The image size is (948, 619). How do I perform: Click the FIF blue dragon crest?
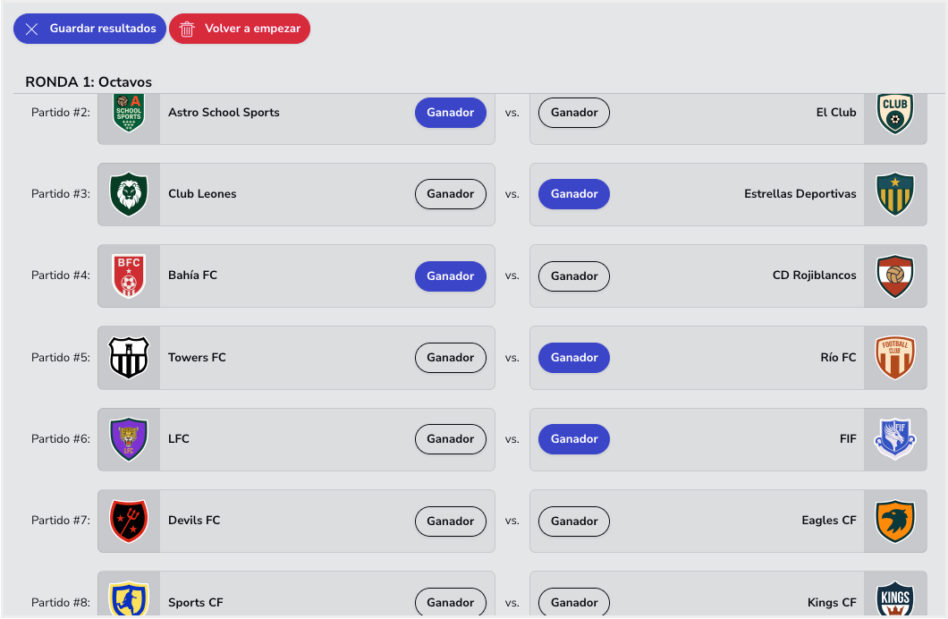[x=895, y=439]
